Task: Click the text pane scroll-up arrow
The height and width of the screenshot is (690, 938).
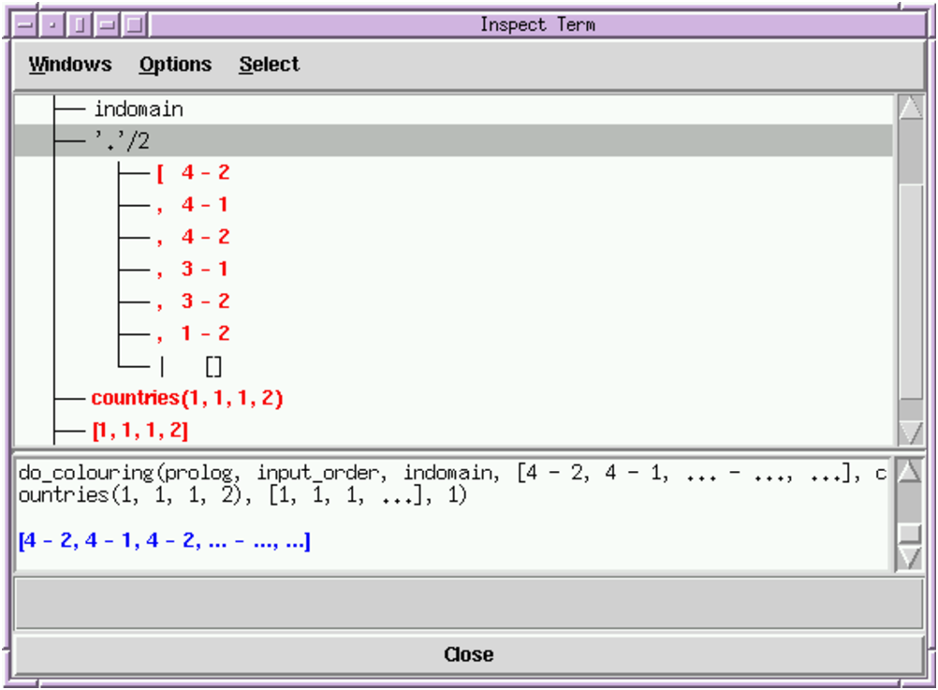Action: pos(909,471)
